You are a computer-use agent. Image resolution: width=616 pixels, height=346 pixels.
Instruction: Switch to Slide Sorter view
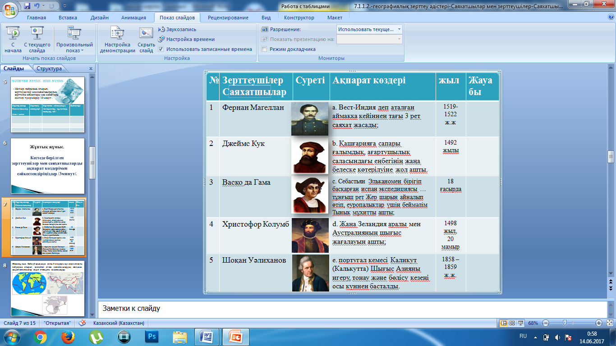513,323
